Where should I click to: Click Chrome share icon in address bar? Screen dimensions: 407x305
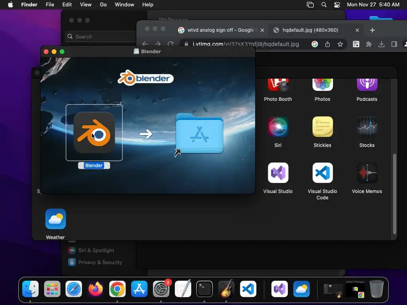(328, 44)
